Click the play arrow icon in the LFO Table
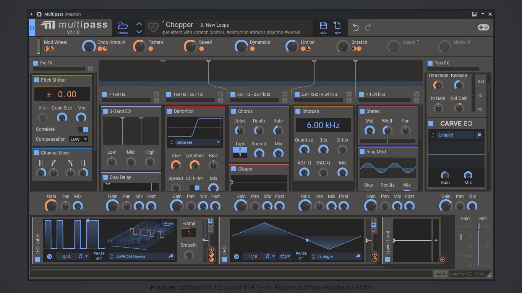The image size is (522, 293). coord(49,256)
